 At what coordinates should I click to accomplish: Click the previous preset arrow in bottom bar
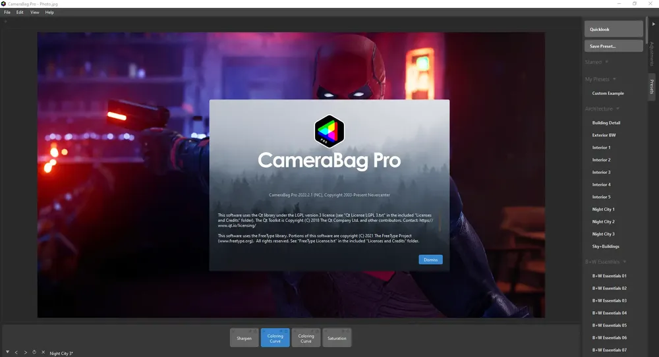pos(16,352)
